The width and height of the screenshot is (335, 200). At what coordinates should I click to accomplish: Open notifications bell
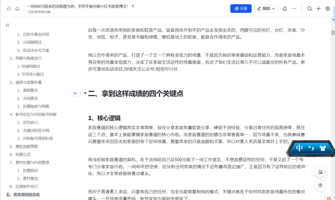[x=285, y=9]
